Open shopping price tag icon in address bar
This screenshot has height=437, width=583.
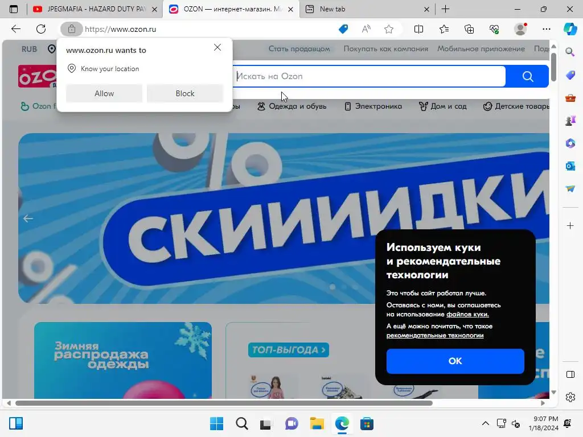tap(343, 29)
